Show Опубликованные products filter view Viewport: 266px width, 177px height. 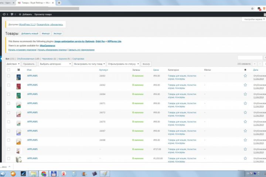pos(28,59)
